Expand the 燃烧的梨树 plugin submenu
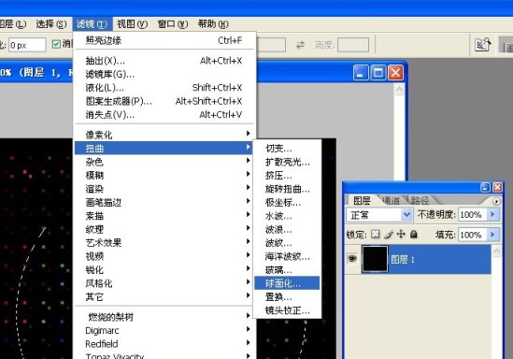The image size is (513, 359). point(164,317)
